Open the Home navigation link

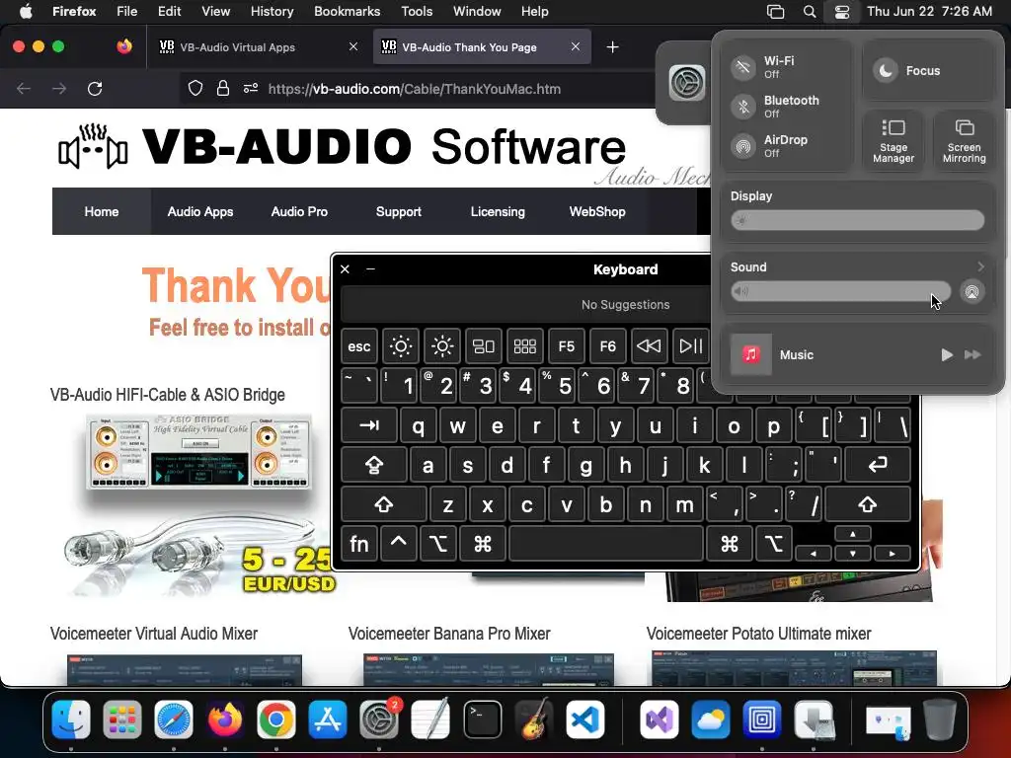[102, 211]
